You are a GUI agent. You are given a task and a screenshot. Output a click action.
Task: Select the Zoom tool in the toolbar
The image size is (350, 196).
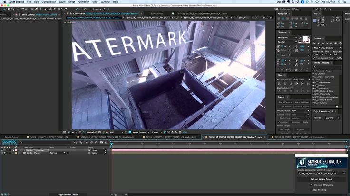click(13, 9)
